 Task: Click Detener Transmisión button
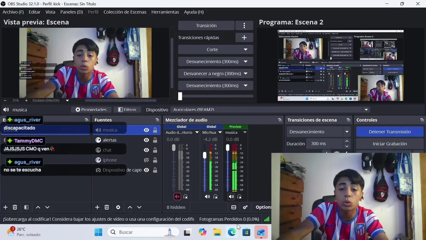coord(390,132)
